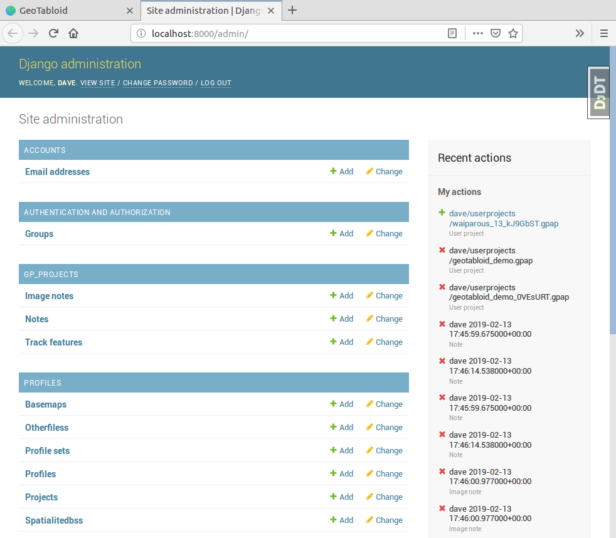Open the Firefox hamburger menu

(x=604, y=33)
